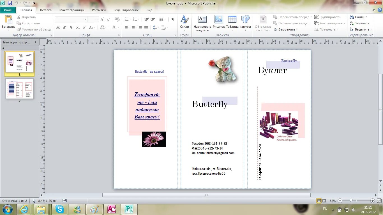Click Cut (Вырезать) scissors icon
The height and width of the screenshot is (215, 383).
point(19,17)
